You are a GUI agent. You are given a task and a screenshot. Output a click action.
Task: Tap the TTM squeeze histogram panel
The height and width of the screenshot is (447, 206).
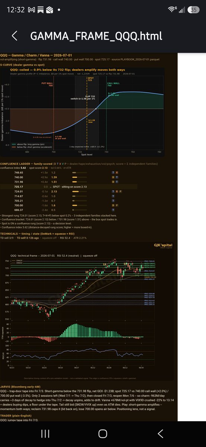tap(83, 332)
